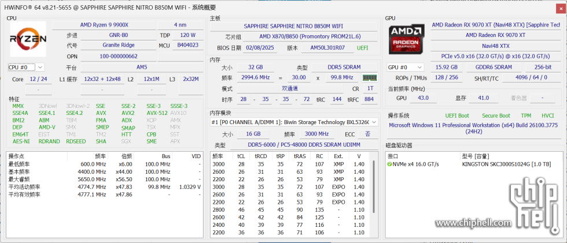Click the Granite Ridge codename field

click(118, 45)
